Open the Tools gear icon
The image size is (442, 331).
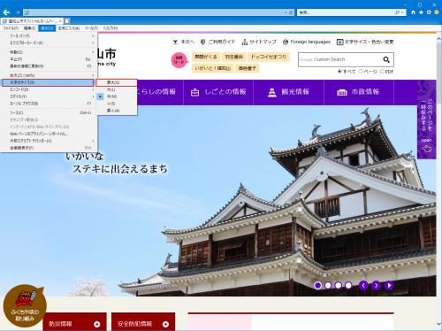[429, 12]
